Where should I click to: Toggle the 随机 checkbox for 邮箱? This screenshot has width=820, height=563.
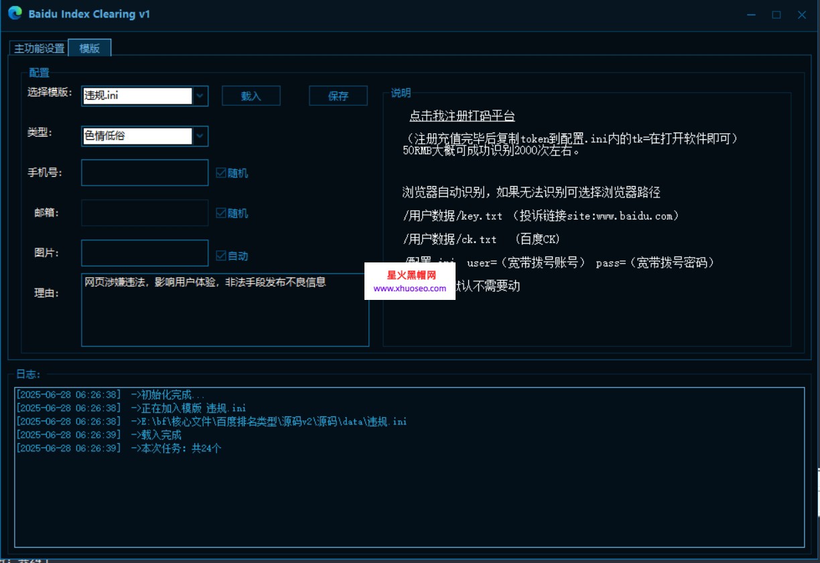pyautogui.click(x=232, y=214)
